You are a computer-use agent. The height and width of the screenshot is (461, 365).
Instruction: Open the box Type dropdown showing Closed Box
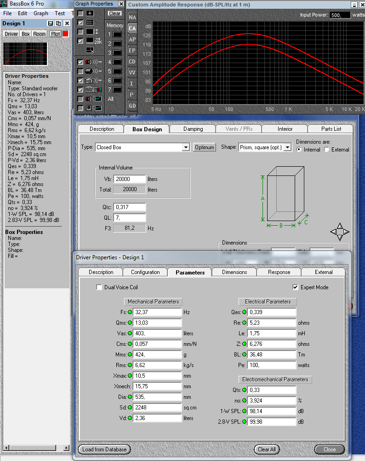coord(186,147)
